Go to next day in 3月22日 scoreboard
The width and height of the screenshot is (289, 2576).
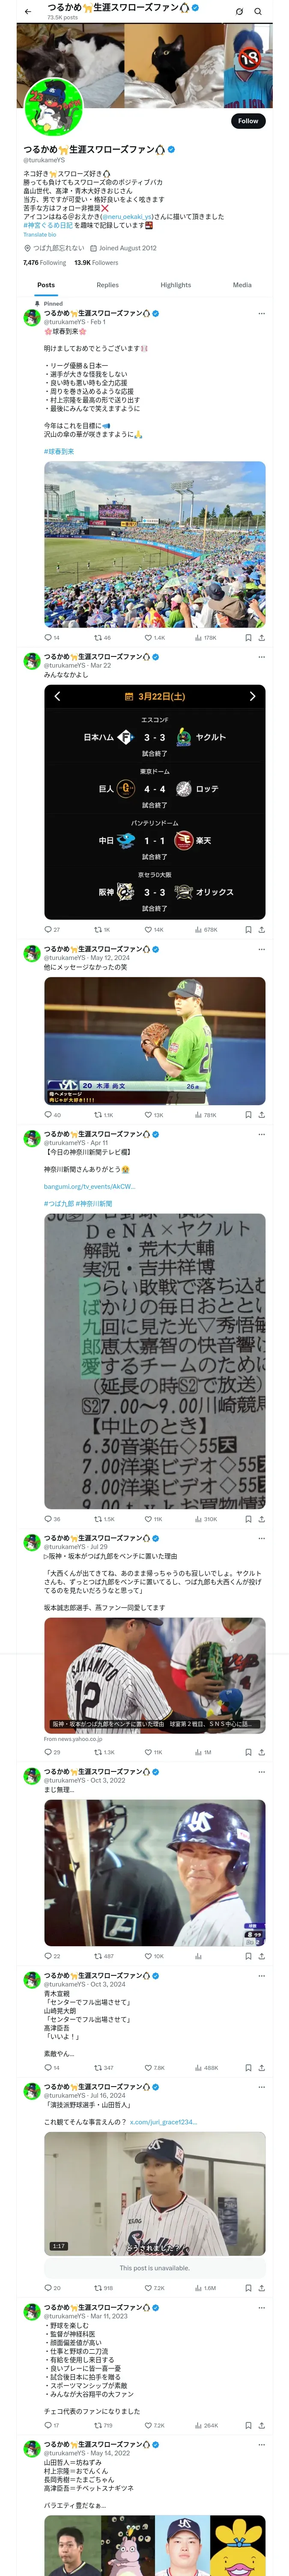(252, 696)
